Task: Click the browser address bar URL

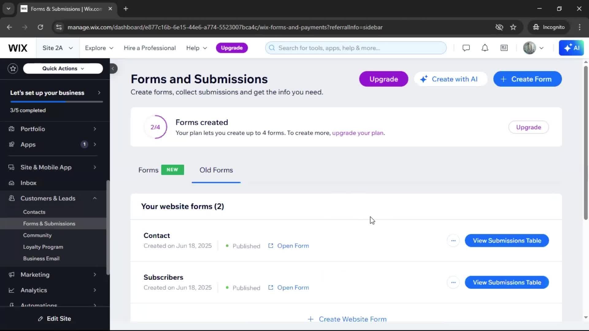Action: click(225, 27)
